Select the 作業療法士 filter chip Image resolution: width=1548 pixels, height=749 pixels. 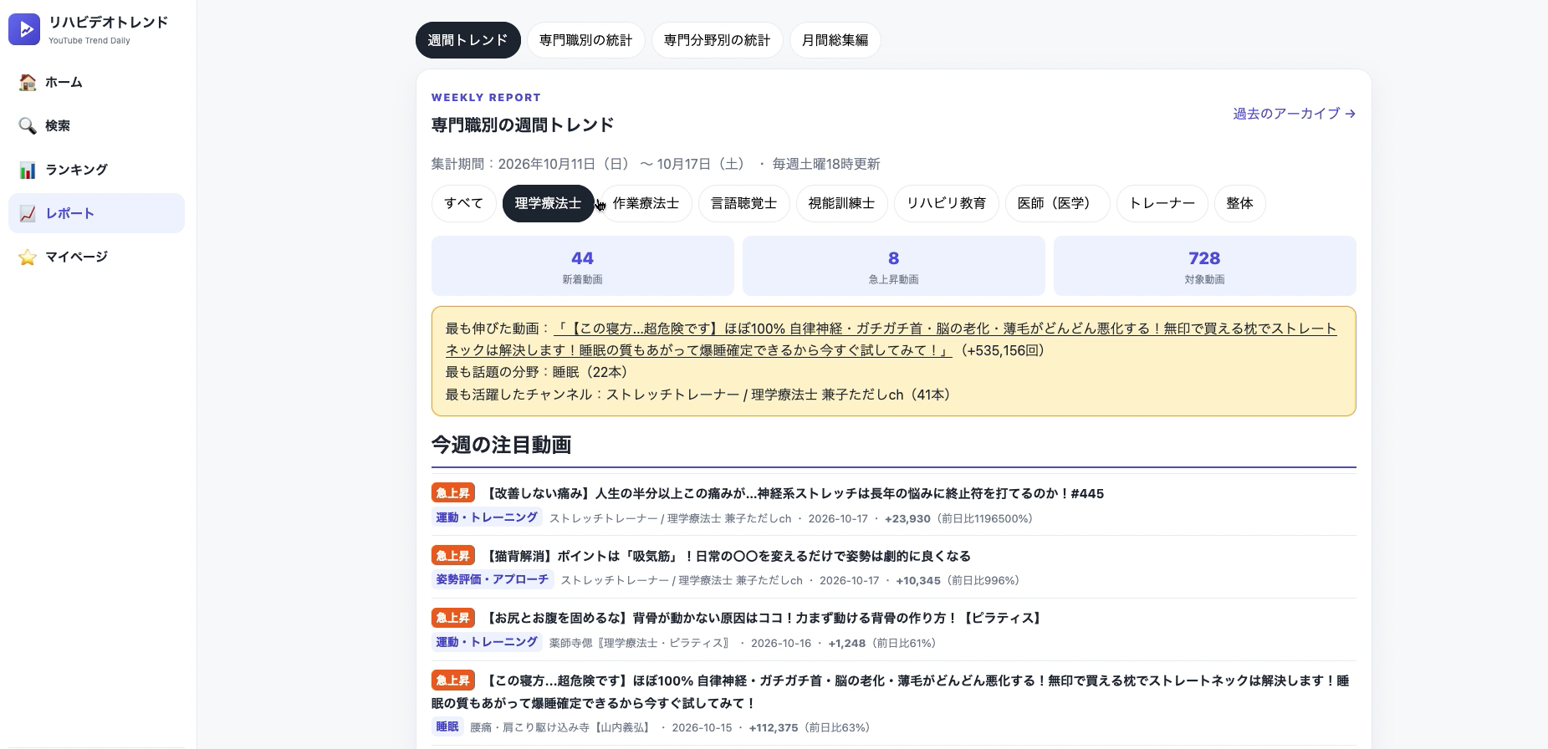[x=646, y=203]
